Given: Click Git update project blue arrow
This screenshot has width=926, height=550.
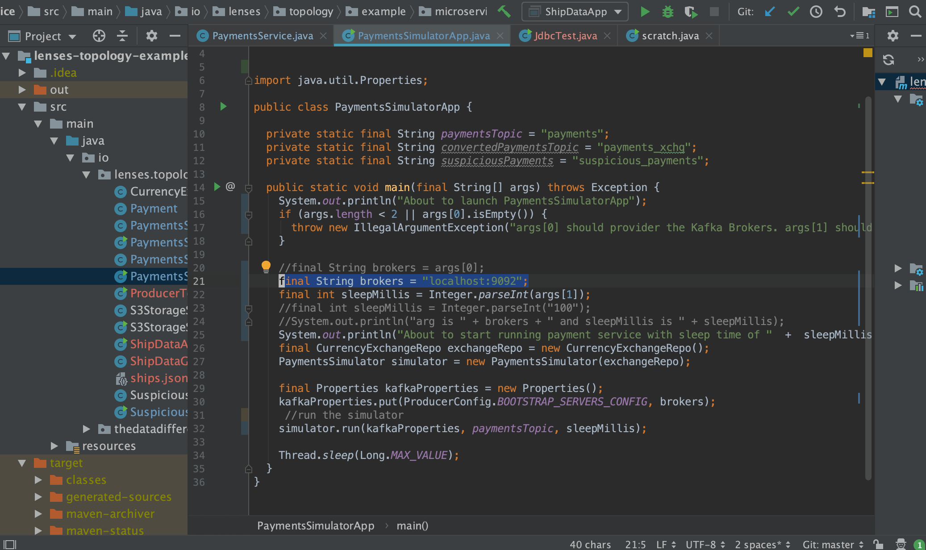Looking at the screenshot, I should (x=770, y=12).
